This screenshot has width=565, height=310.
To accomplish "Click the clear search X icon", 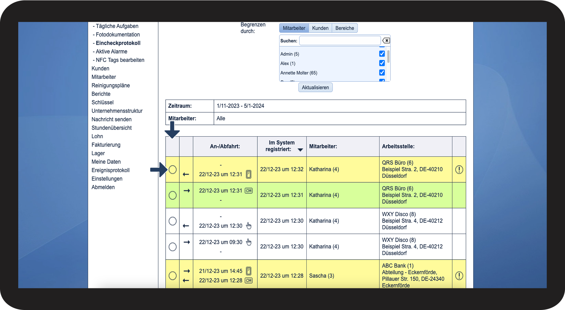I will point(386,41).
